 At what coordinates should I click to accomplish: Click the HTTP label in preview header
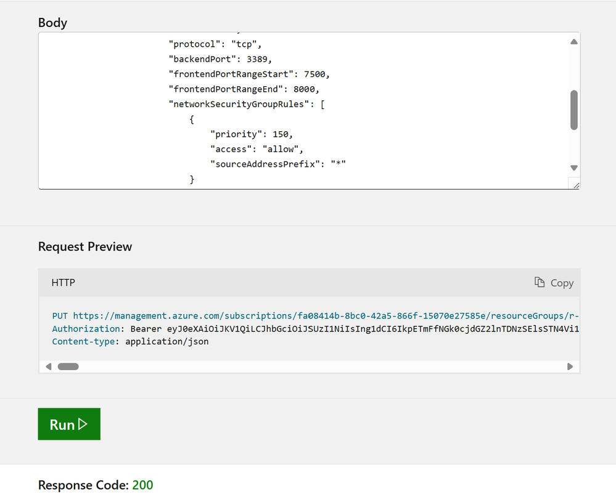[64, 283]
